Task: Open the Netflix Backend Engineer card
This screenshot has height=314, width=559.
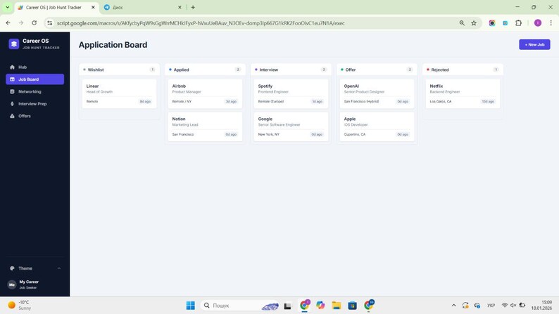Action: coord(463,94)
